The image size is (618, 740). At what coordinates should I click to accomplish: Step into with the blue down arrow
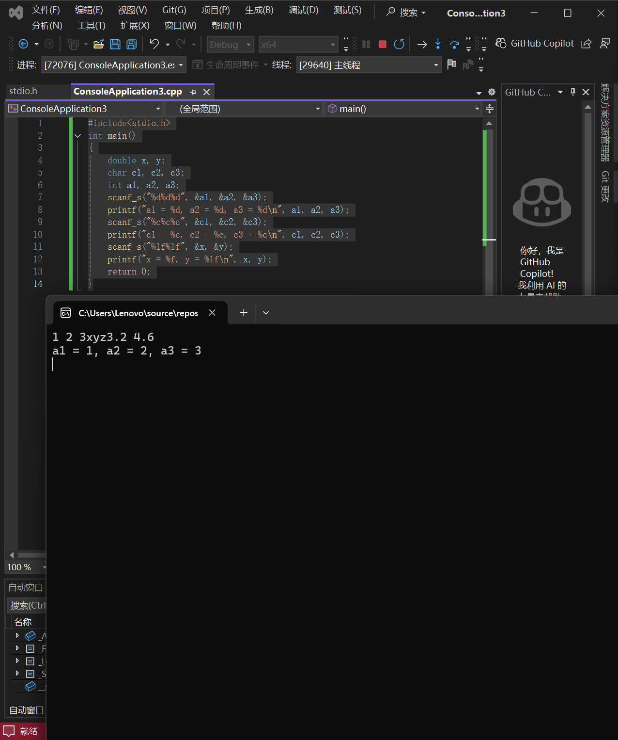pos(438,44)
